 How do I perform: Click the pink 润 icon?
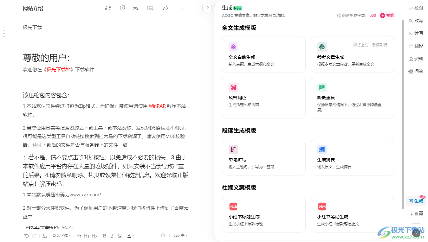(x=233, y=87)
